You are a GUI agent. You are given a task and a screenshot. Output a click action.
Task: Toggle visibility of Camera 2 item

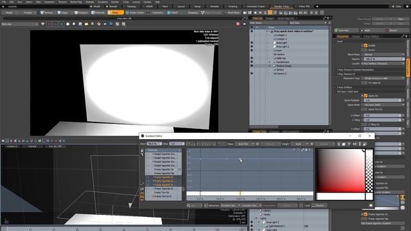pyautogui.click(x=252, y=74)
